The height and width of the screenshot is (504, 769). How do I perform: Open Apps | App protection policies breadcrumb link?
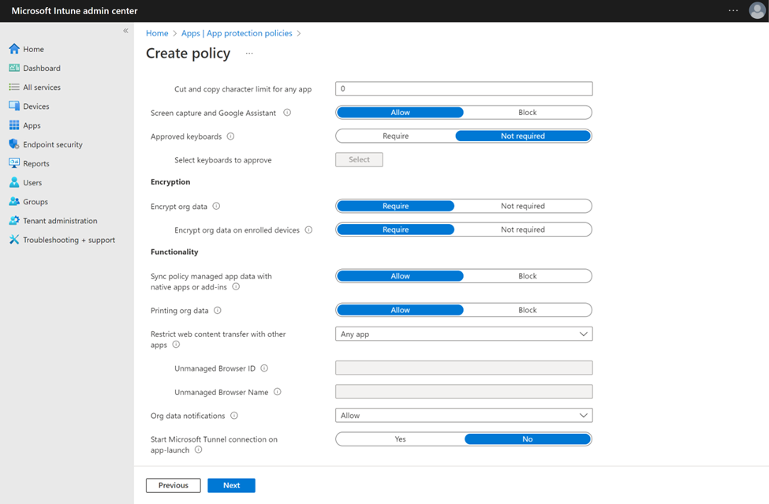[x=238, y=33]
